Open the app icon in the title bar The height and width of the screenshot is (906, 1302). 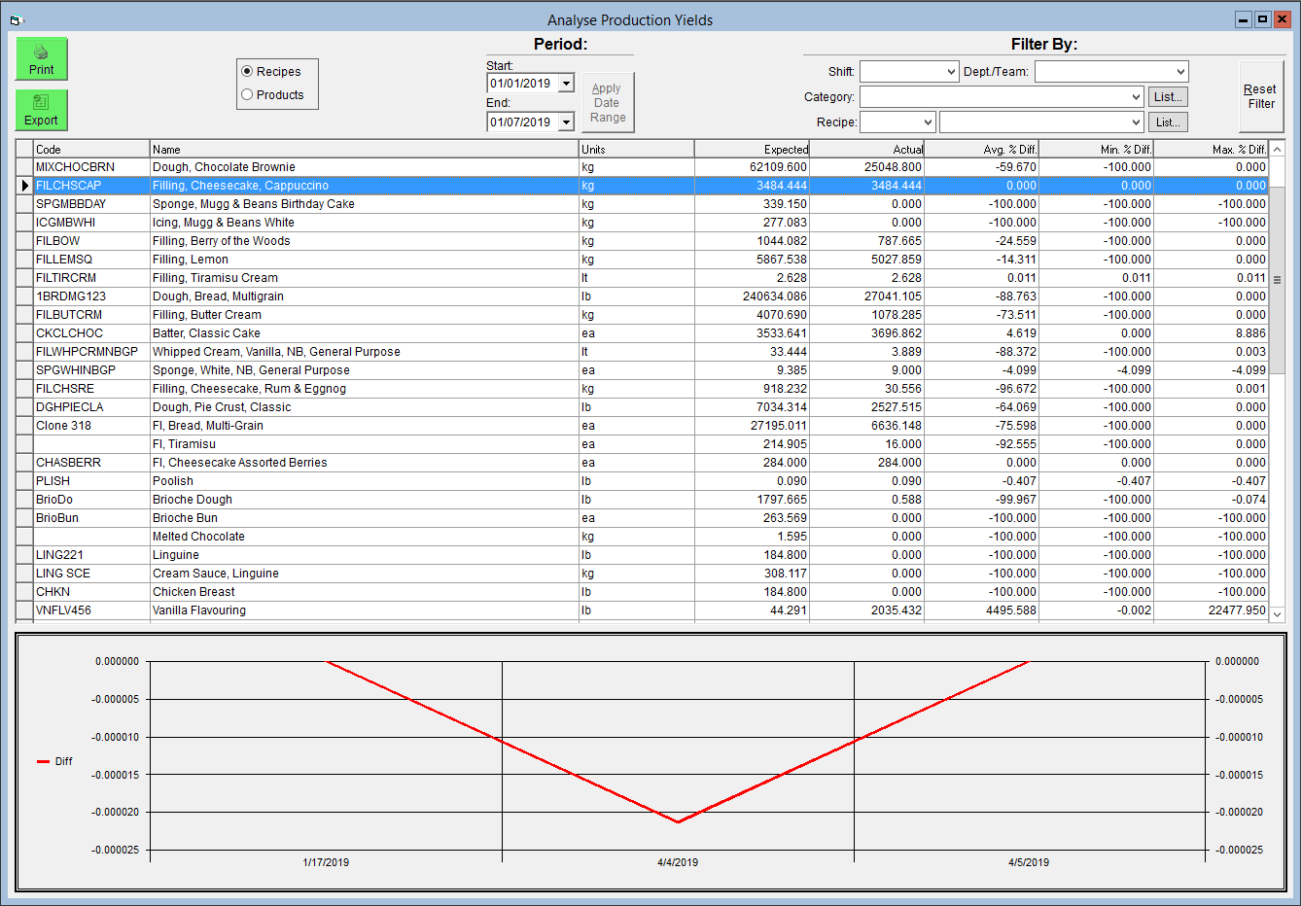pos(15,19)
